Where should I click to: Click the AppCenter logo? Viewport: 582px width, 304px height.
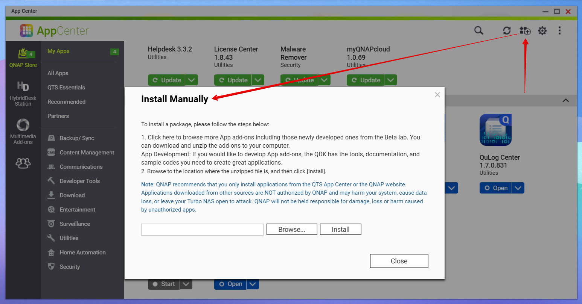(x=54, y=30)
